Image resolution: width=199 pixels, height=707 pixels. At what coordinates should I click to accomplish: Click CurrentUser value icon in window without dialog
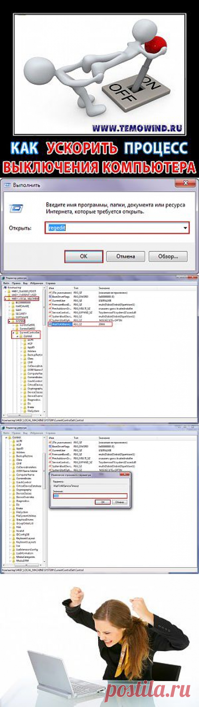50,301
